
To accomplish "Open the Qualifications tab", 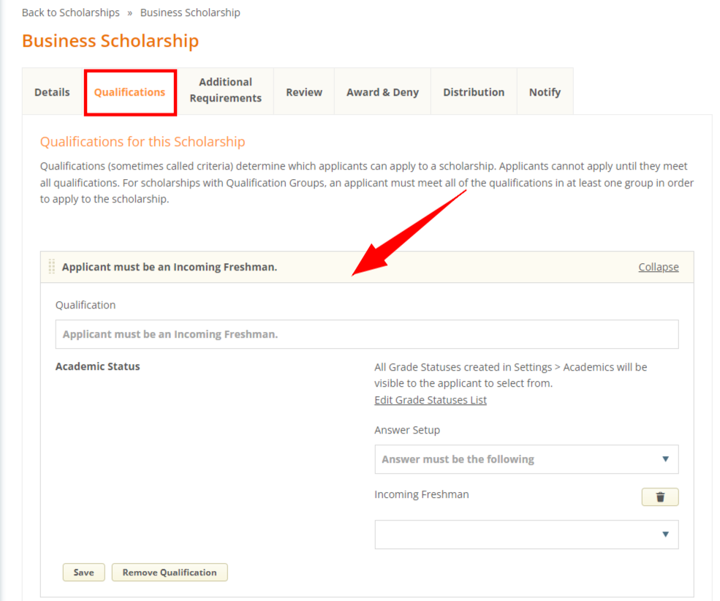I will [x=130, y=91].
